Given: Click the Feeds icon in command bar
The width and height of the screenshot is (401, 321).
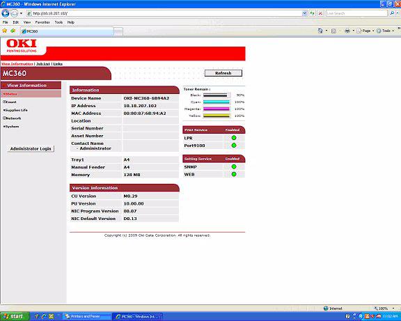Looking at the screenshot, I should (x=333, y=31).
